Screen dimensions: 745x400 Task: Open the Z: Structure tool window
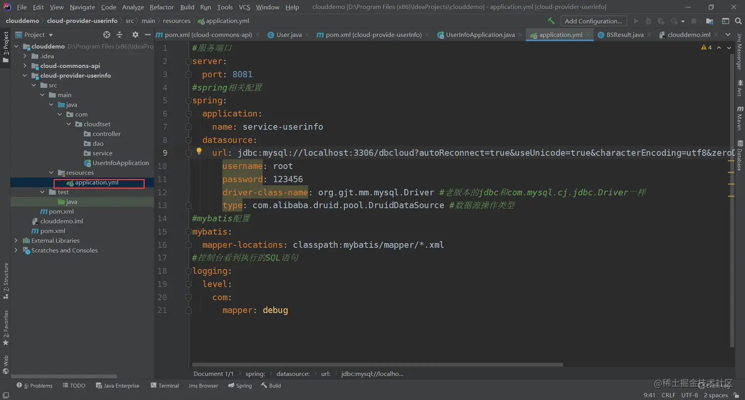click(x=5, y=281)
